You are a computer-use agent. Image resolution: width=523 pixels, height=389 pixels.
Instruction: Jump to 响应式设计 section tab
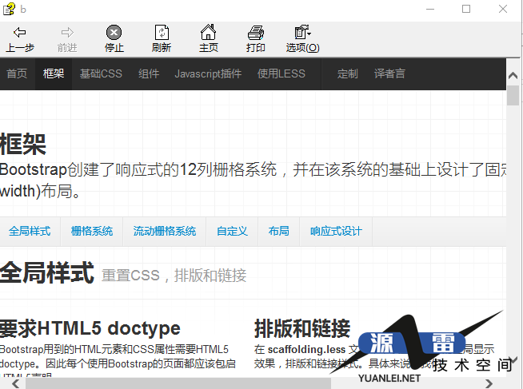(336, 231)
